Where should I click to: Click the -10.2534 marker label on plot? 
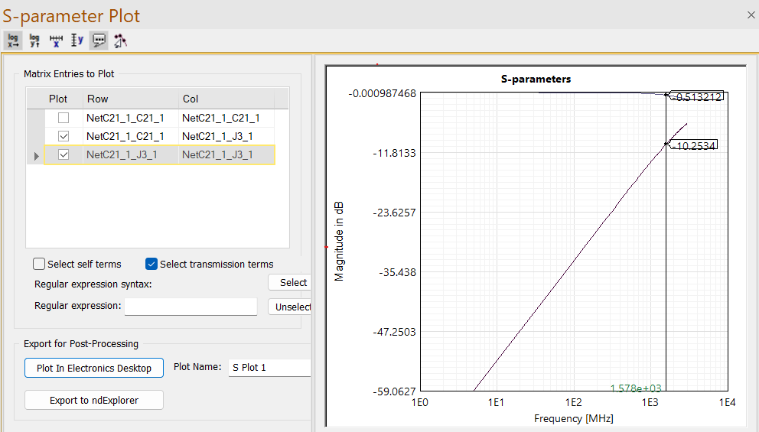pos(695,145)
